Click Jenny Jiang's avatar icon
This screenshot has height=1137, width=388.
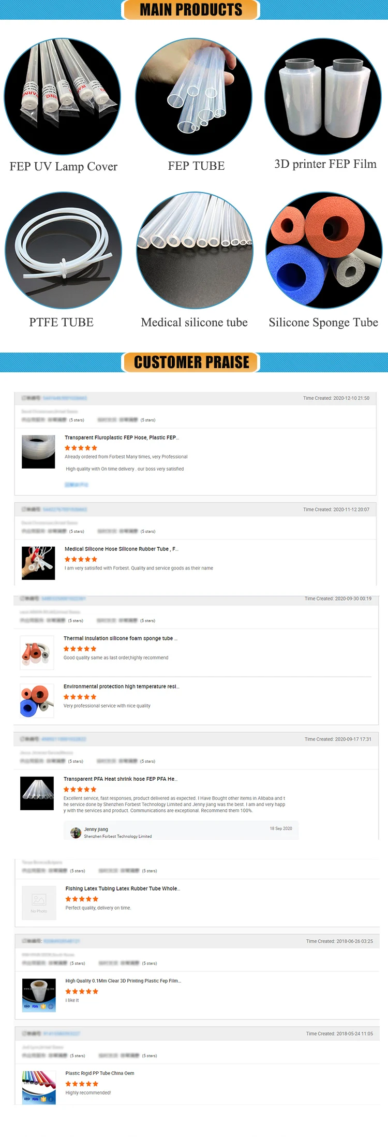[x=76, y=833]
